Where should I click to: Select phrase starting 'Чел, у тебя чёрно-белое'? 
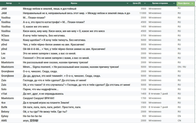point(54,44)
